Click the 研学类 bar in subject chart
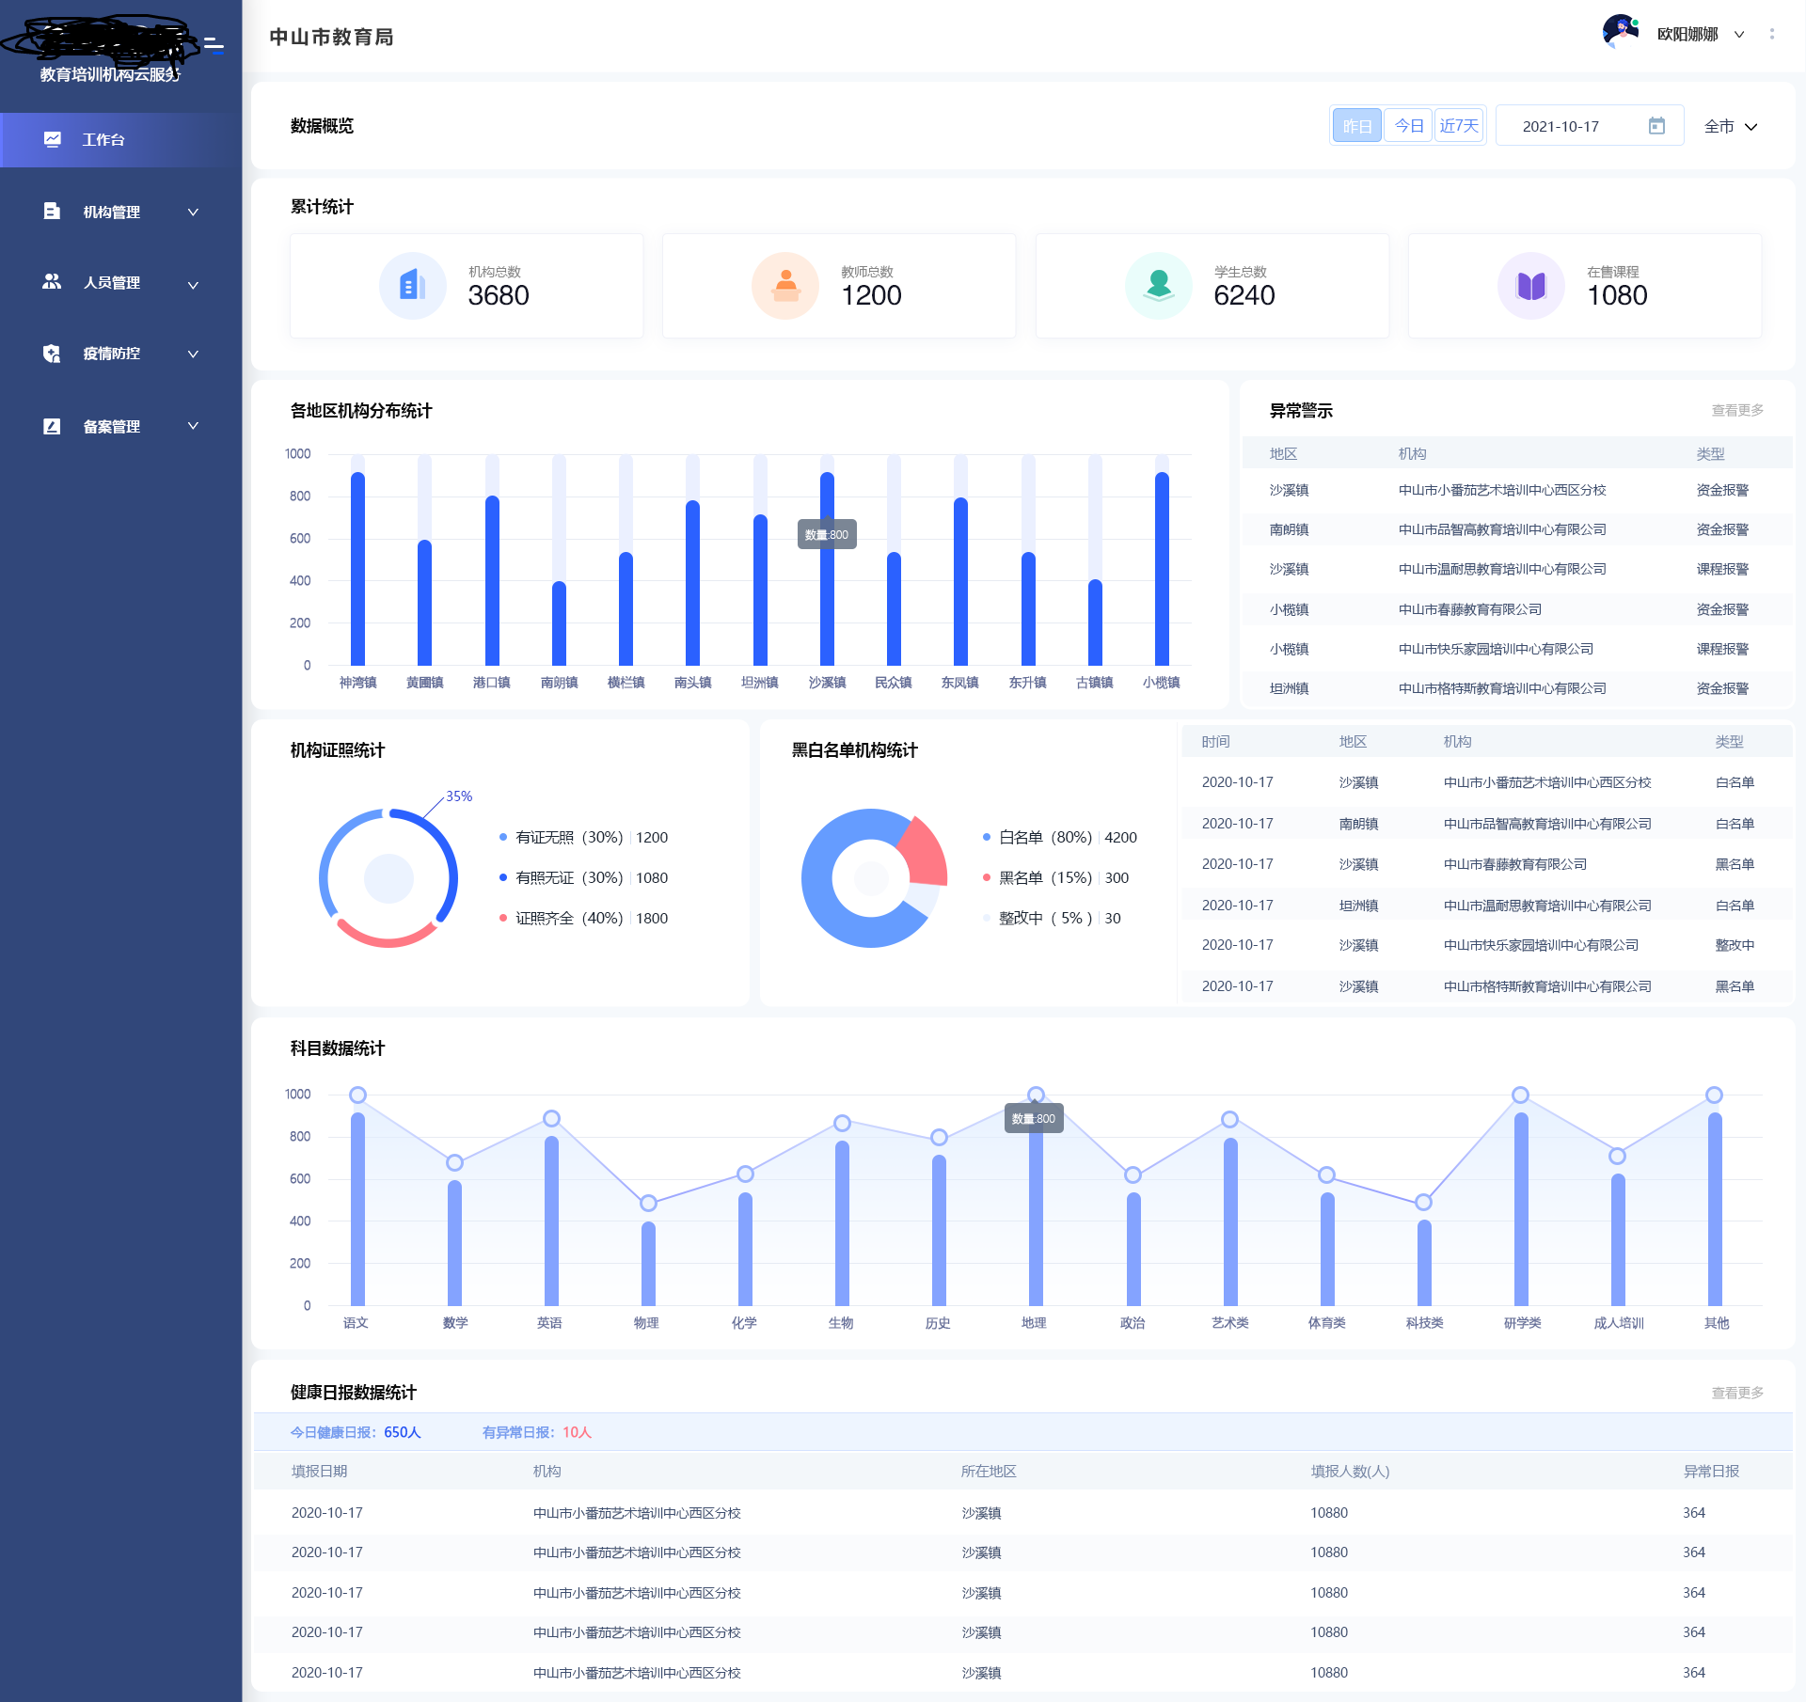The image size is (1806, 1702). (x=1521, y=1209)
